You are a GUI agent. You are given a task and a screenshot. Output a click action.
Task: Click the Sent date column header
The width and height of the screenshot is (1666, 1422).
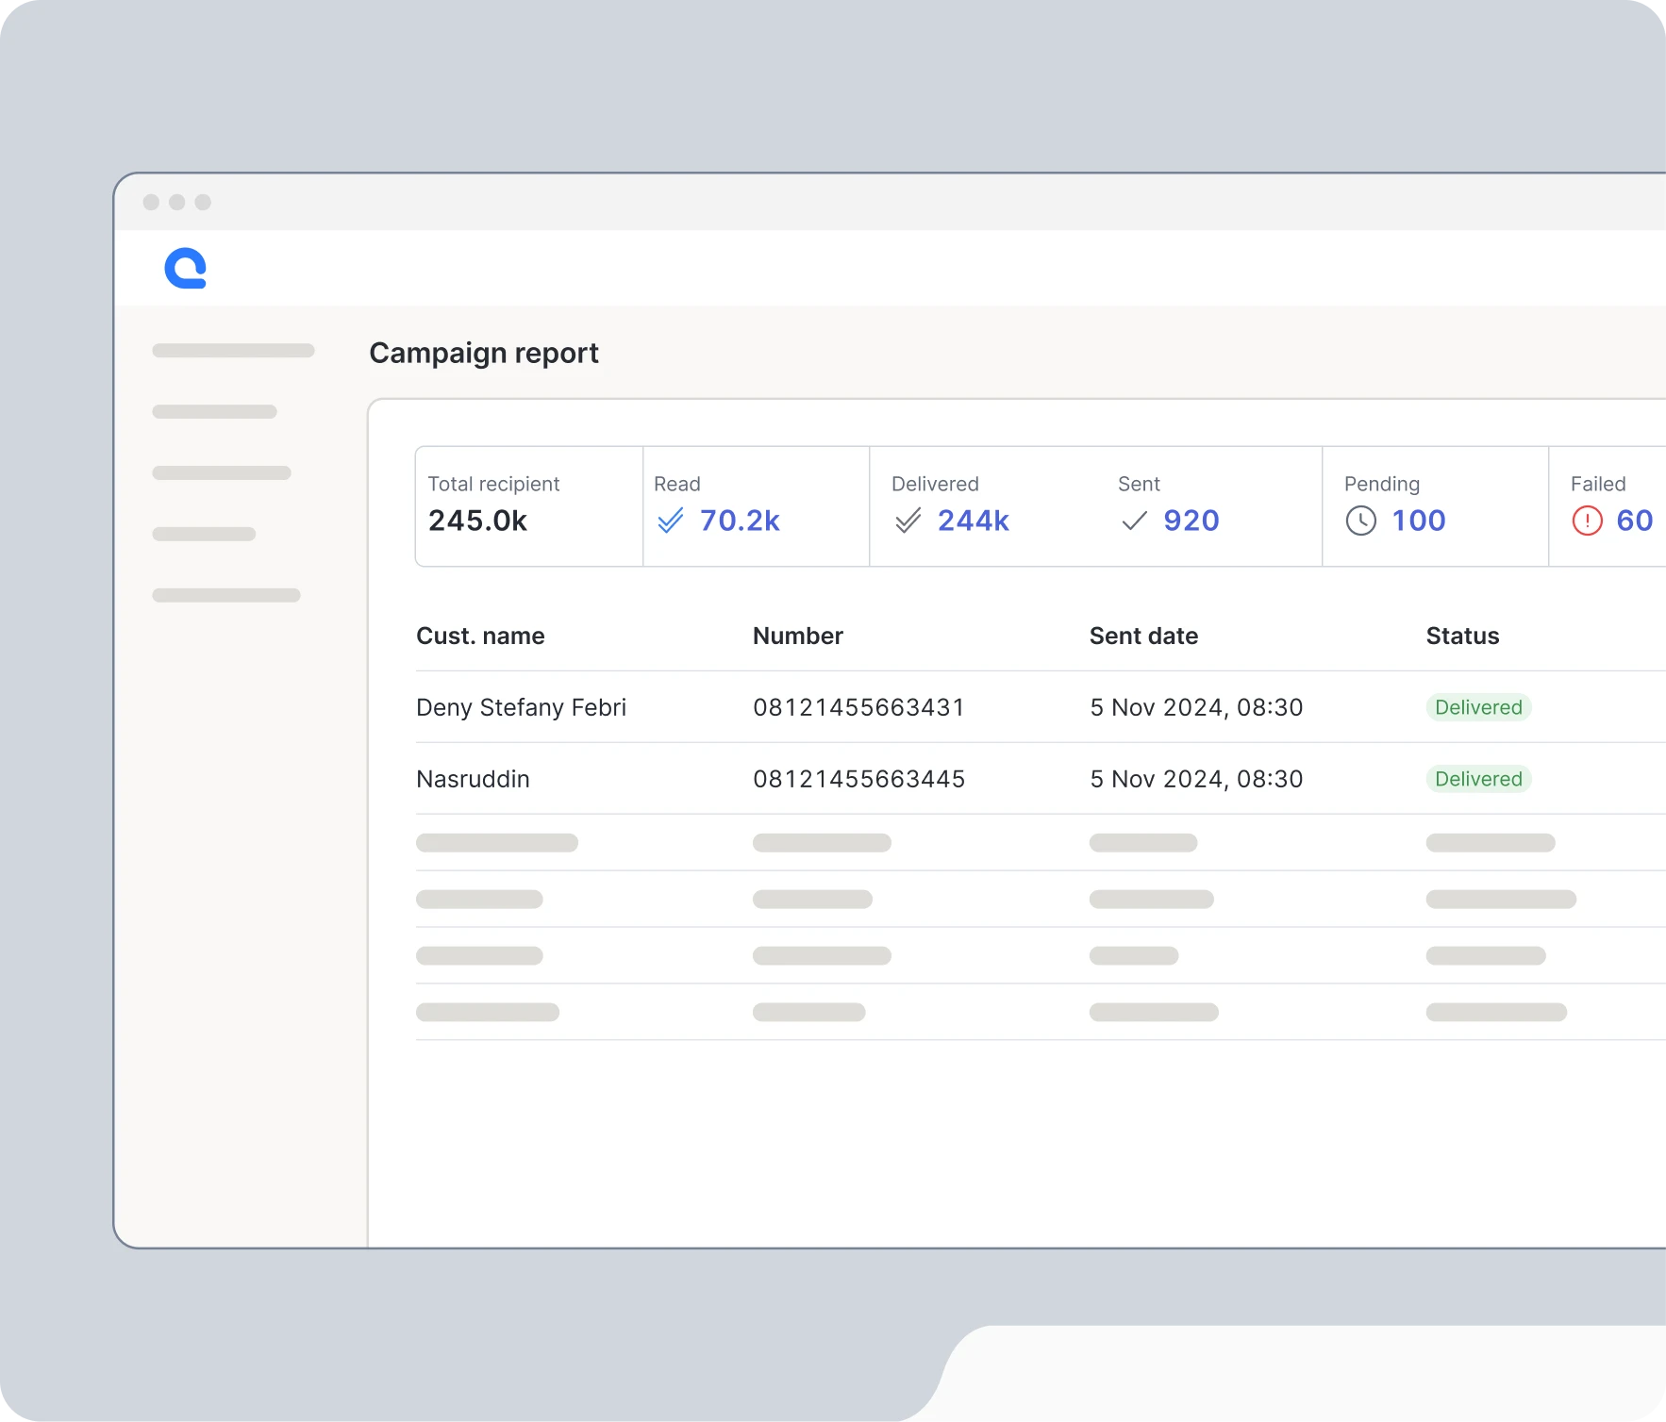(1143, 636)
